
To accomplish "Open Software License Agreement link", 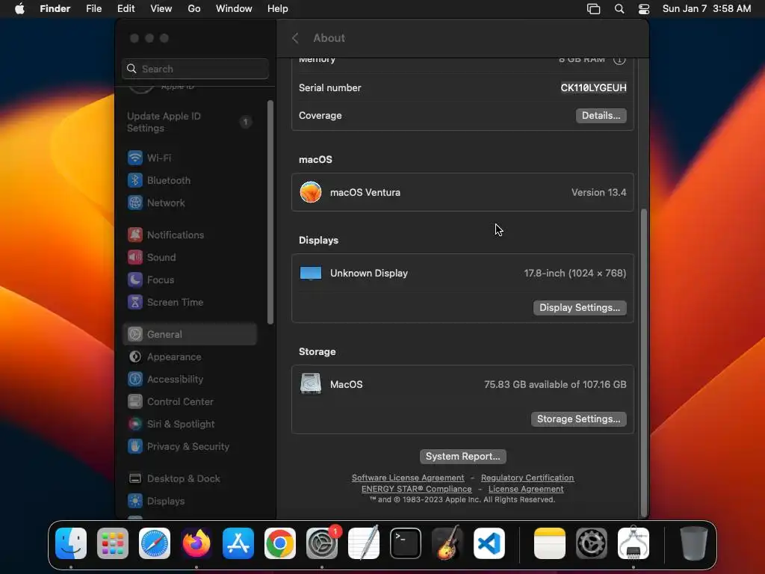I will 408,478.
